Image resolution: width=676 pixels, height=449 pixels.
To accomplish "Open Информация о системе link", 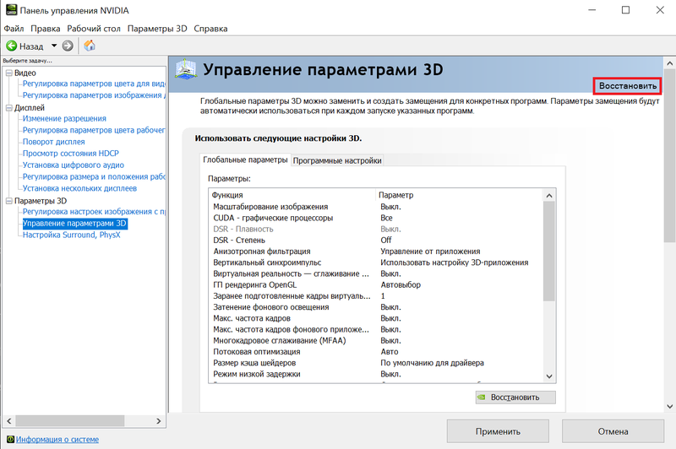I will pyautogui.click(x=57, y=439).
